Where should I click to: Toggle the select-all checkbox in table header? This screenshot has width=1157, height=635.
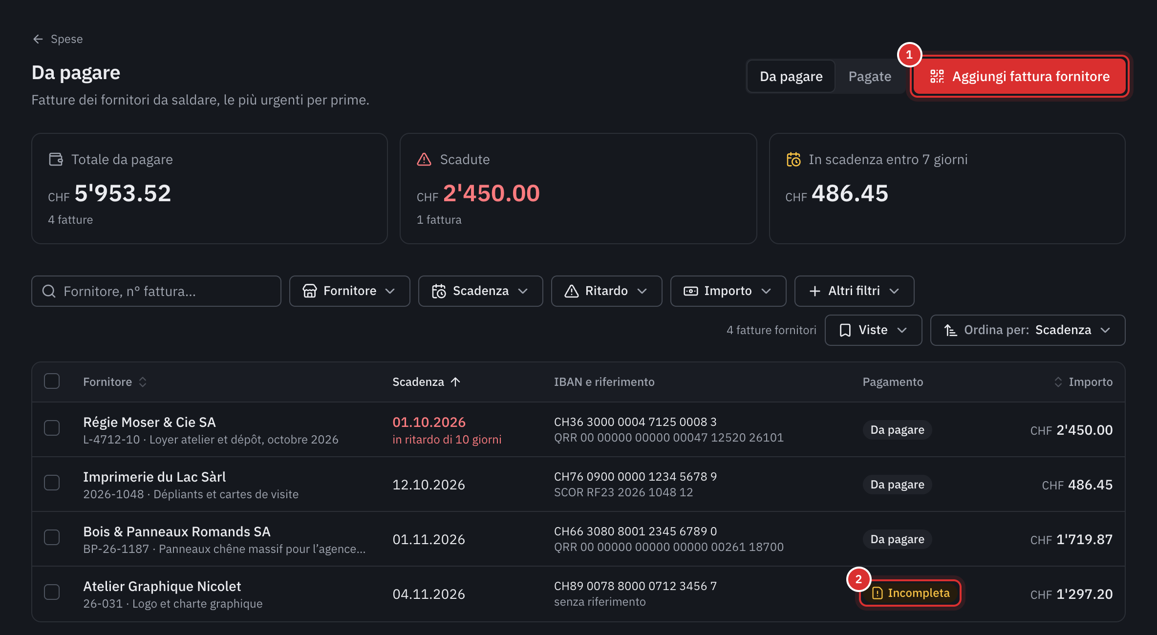click(x=52, y=381)
